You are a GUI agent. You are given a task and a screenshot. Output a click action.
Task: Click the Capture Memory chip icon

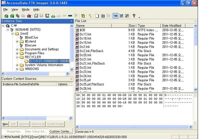pos(70,16)
